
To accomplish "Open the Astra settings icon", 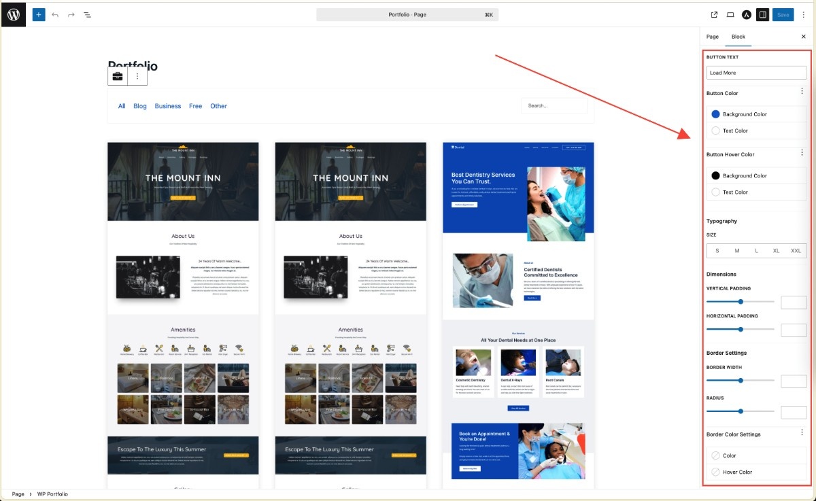I will coord(746,14).
